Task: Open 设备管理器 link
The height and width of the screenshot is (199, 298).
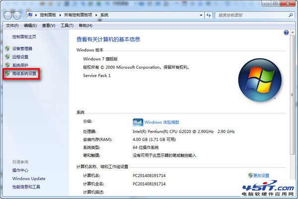Action: [x=22, y=49]
